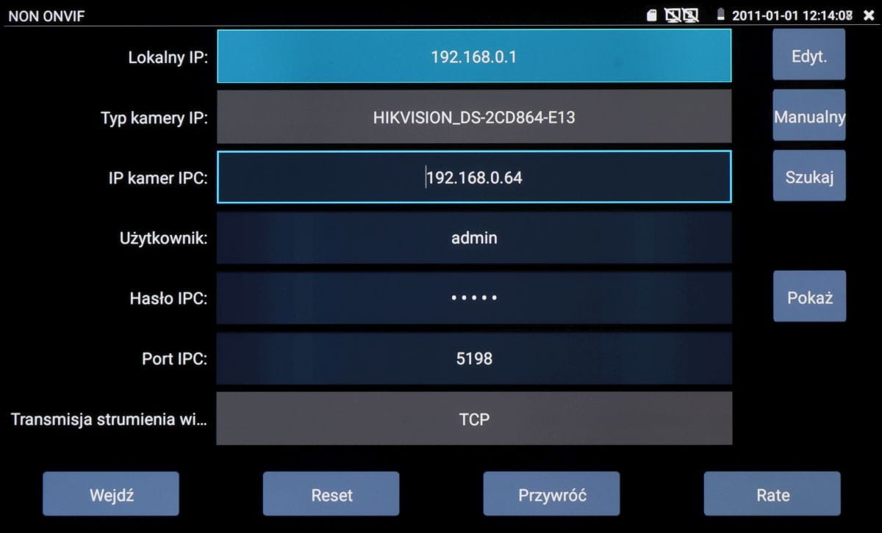Open the Transmisja strumienia TCP selector
Screen dimensions: 882x533
(x=474, y=418)
